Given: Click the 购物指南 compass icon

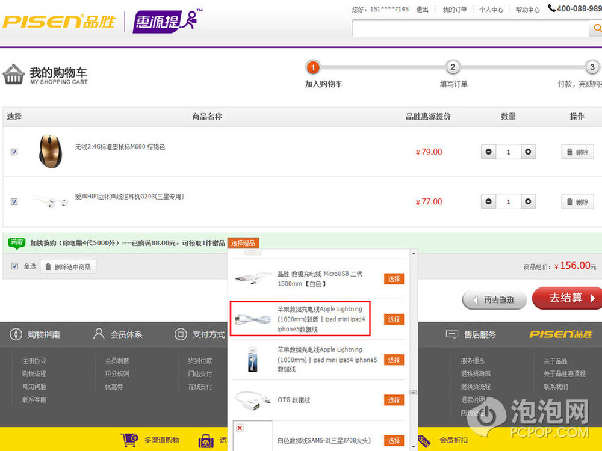Looking at the screenshot, I should tap(16, 334).
